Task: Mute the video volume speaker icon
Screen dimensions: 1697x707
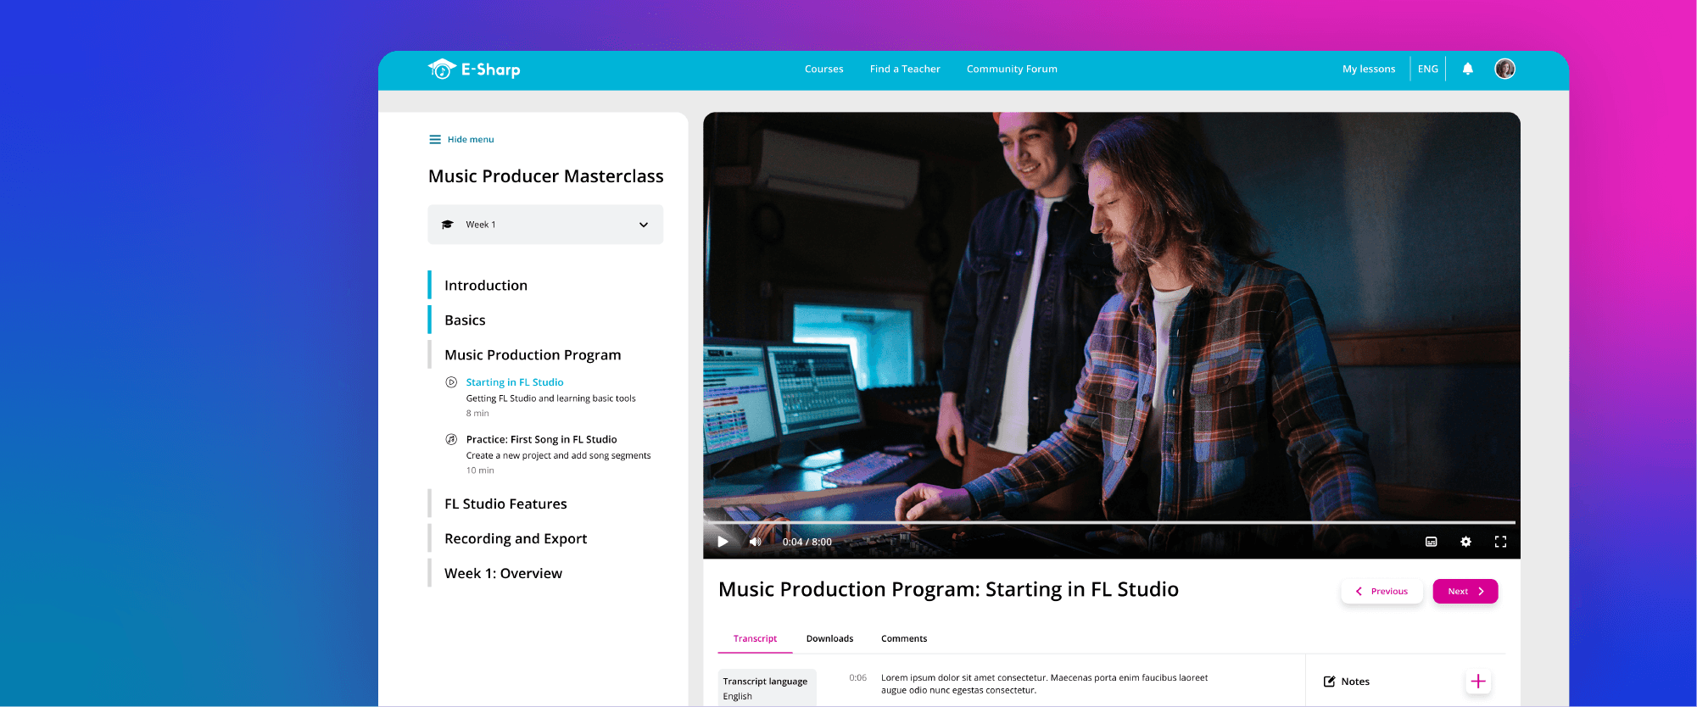Action: [755, 542]
